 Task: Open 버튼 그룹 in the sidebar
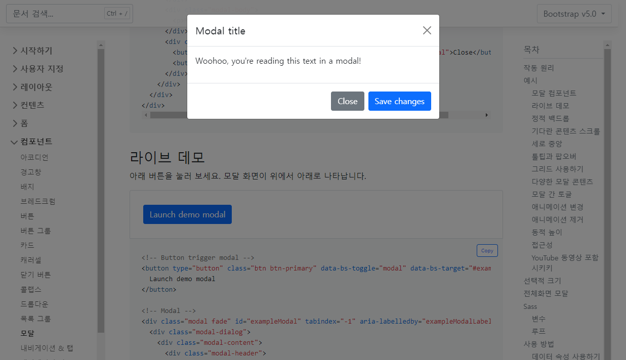[x=35, y=231]
